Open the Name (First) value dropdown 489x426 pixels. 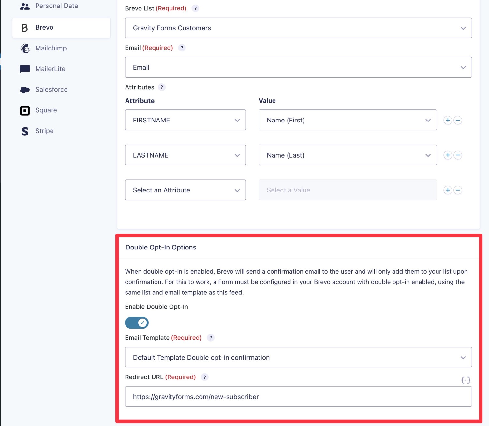coord(348,120)
